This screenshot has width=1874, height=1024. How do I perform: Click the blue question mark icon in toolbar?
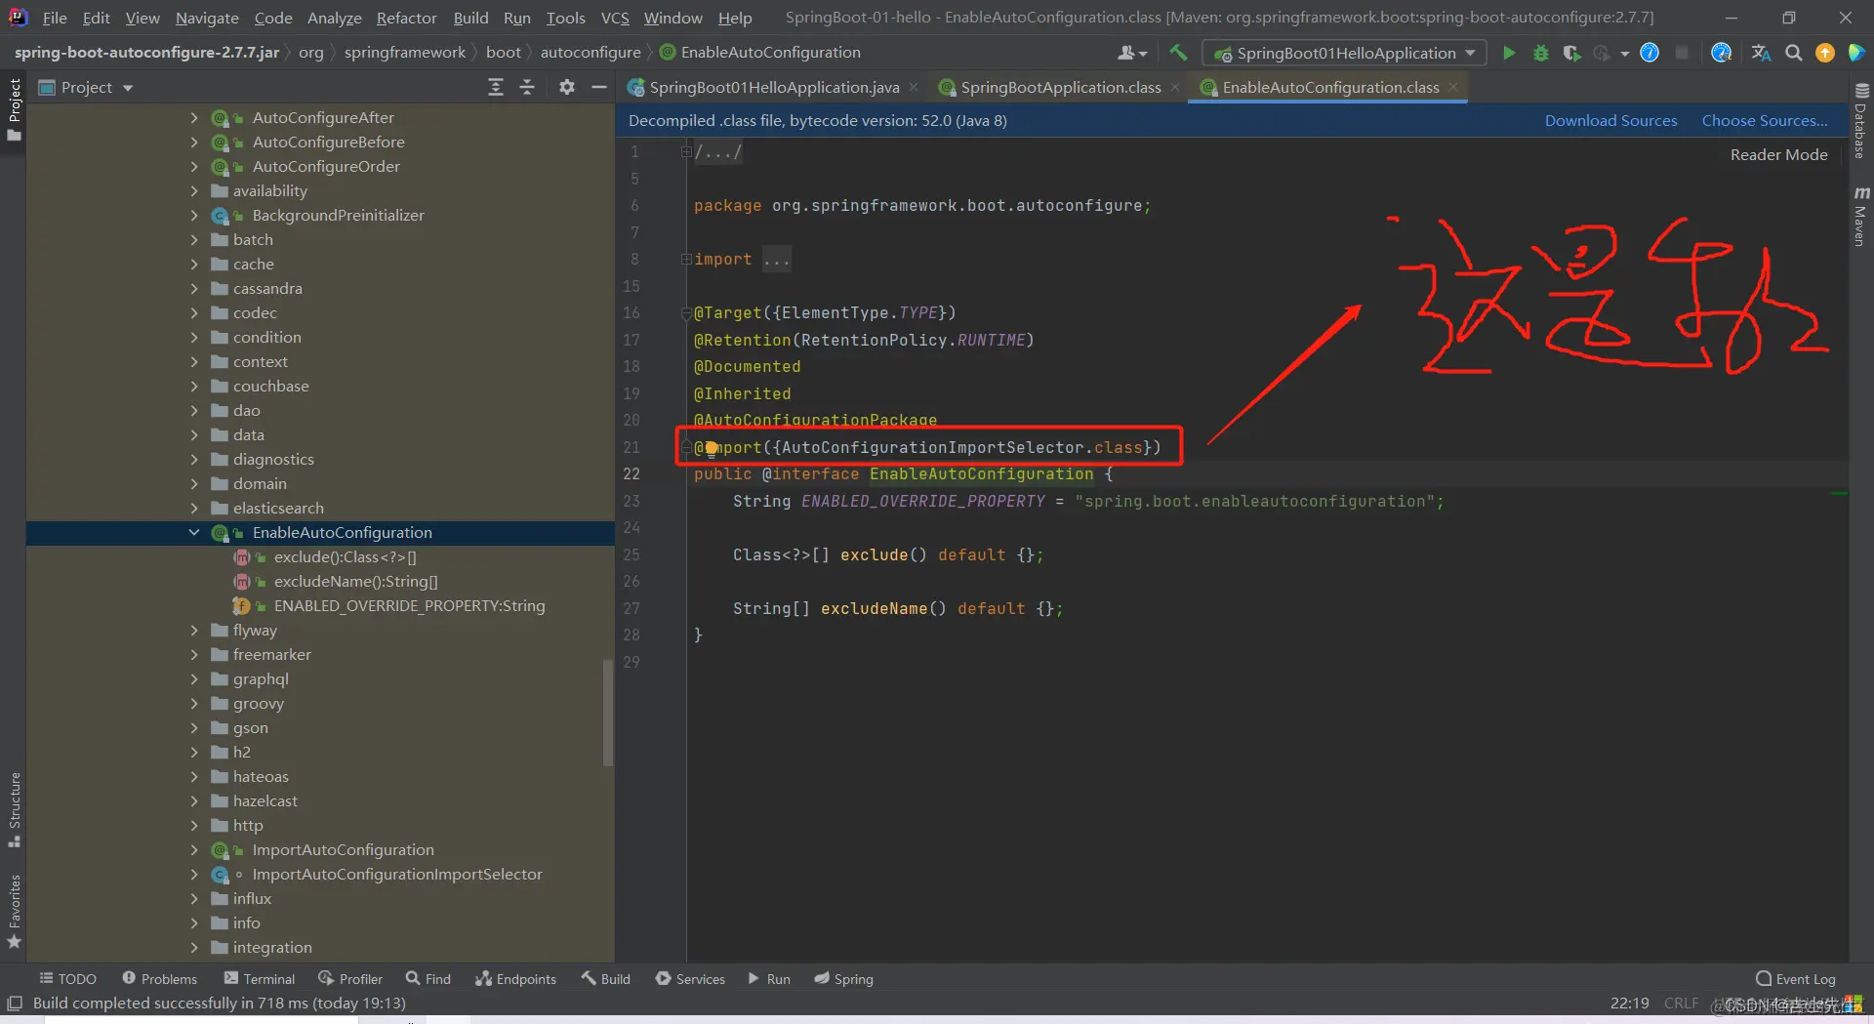(x=1650, y=53)
